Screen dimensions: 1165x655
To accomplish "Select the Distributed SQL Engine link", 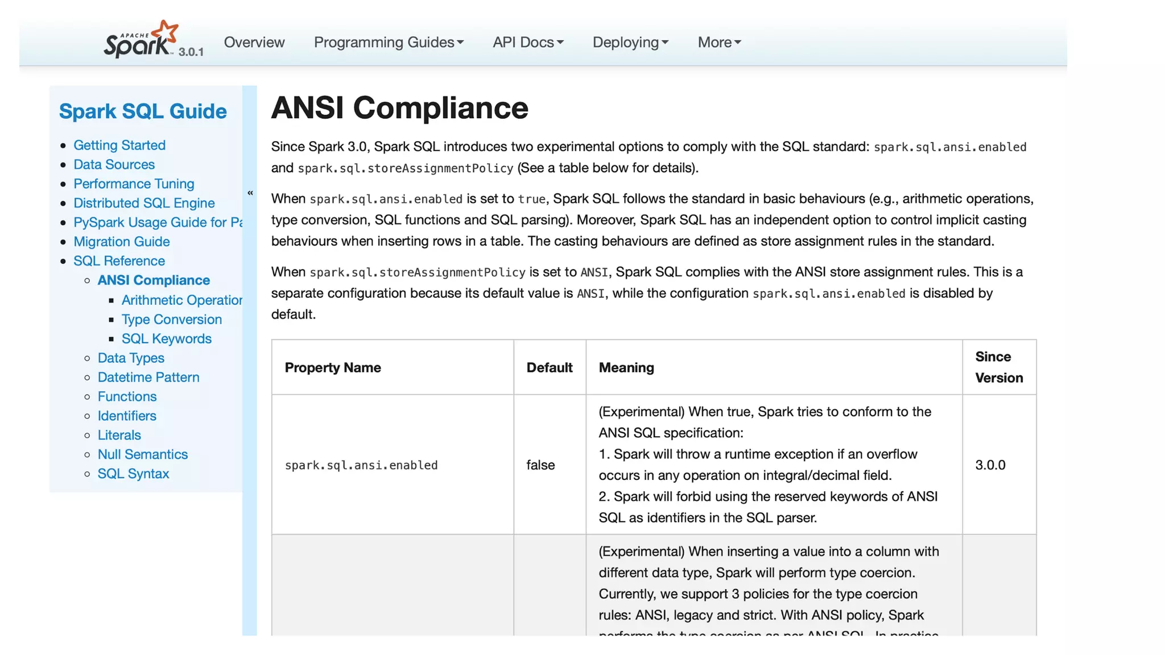I will (x=144, y=203).
